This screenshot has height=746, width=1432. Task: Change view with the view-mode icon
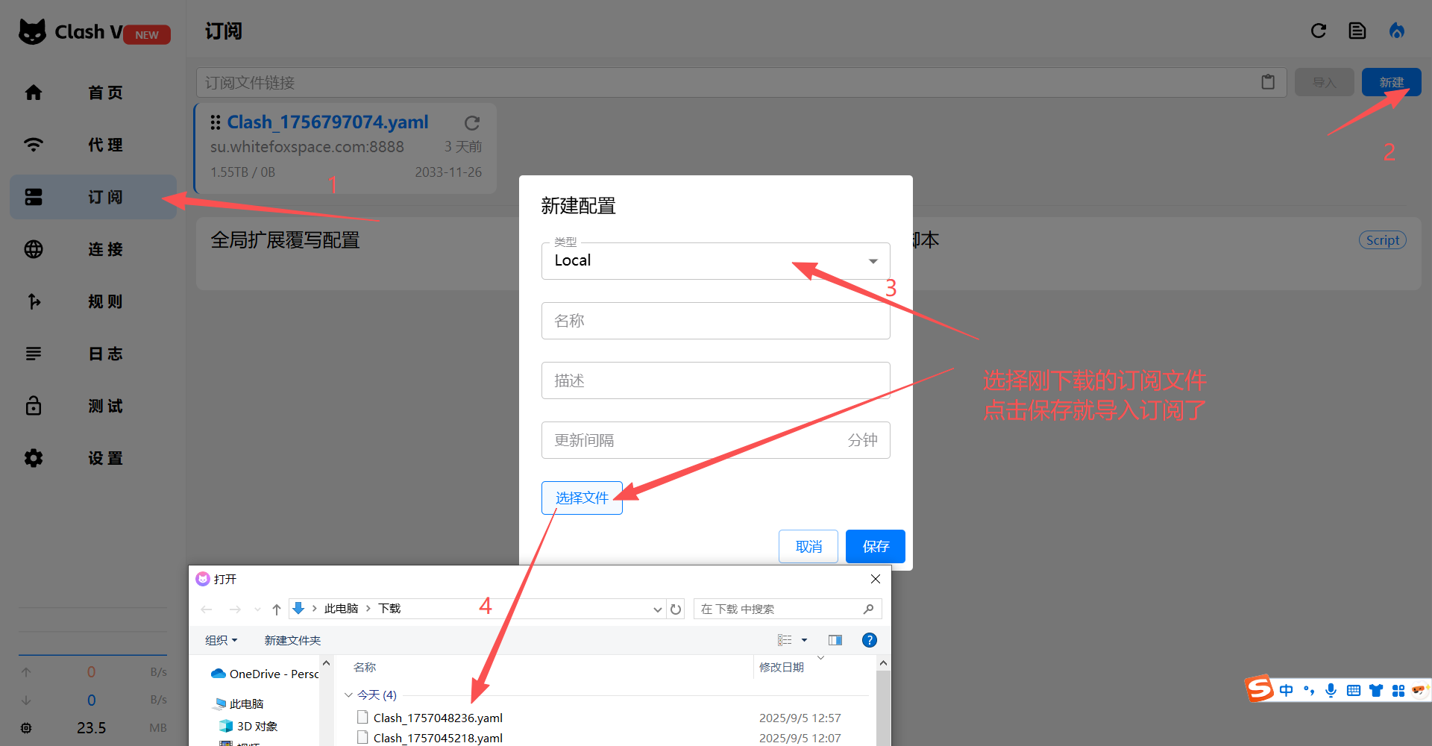(x=785, y=640)
